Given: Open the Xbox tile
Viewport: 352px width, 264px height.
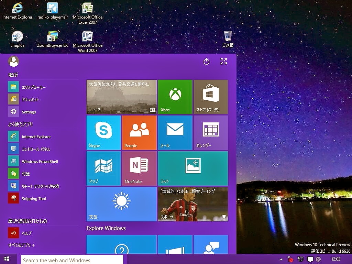Looking at the screenshot, I should [175, 97].
